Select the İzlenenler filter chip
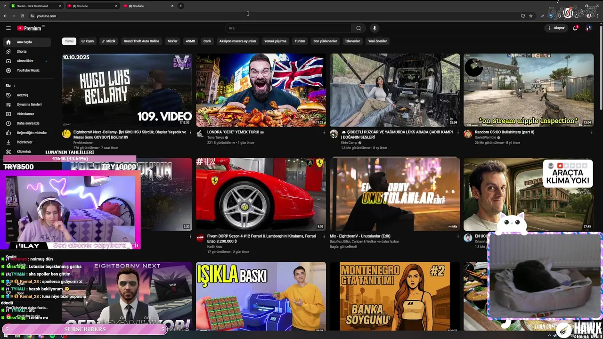Image resolution: width=603 pixels, height=339 pixels. [x=353, y=41]
